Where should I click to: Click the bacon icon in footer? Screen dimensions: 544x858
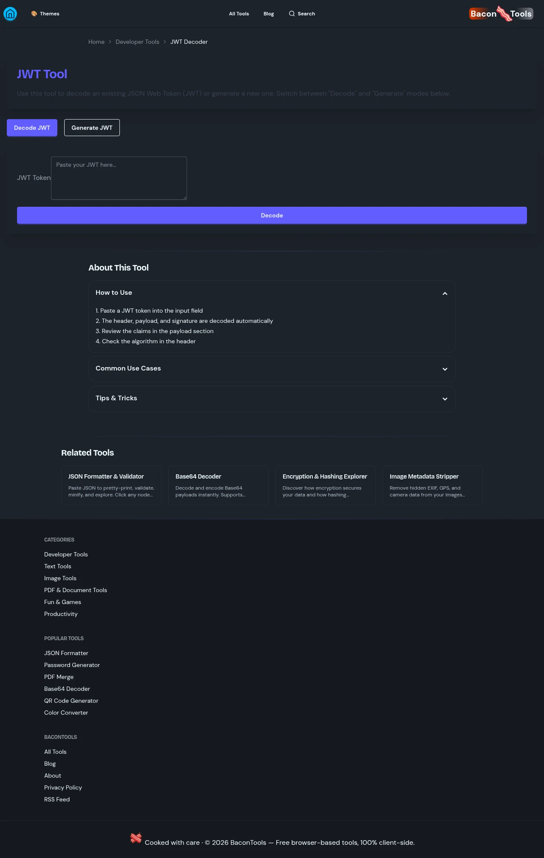point(136,838)
